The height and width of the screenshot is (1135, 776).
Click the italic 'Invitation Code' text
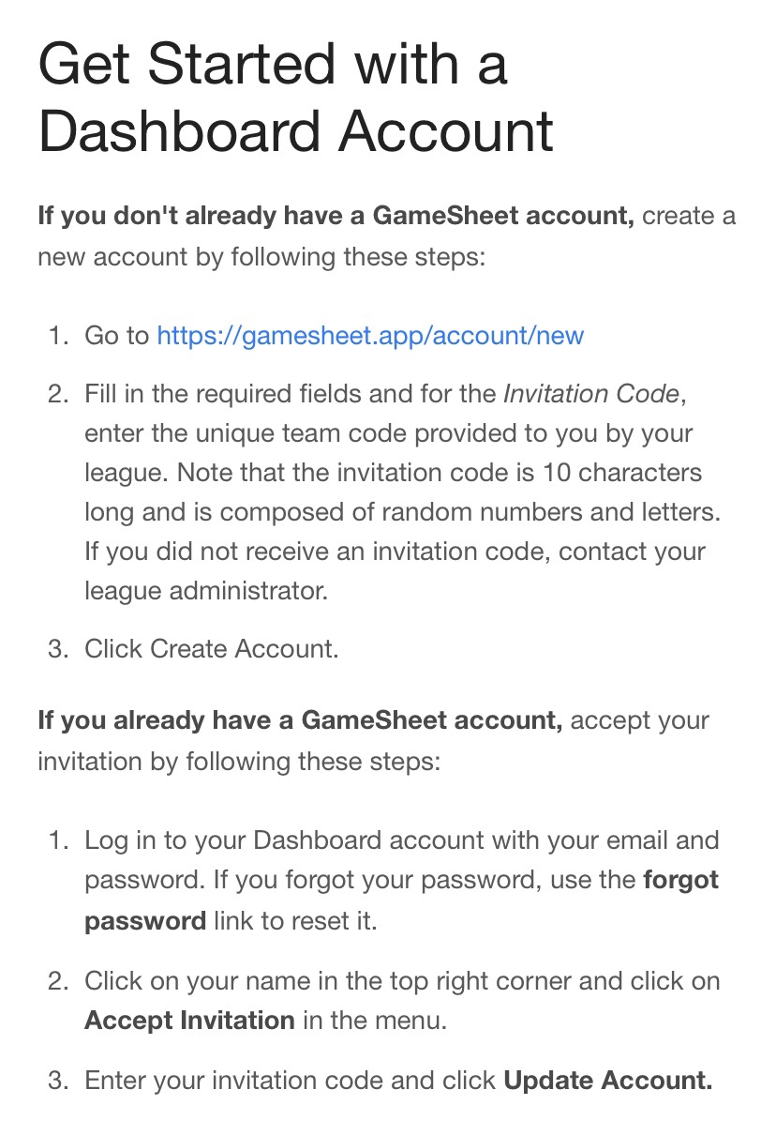(x=591, y=394)
